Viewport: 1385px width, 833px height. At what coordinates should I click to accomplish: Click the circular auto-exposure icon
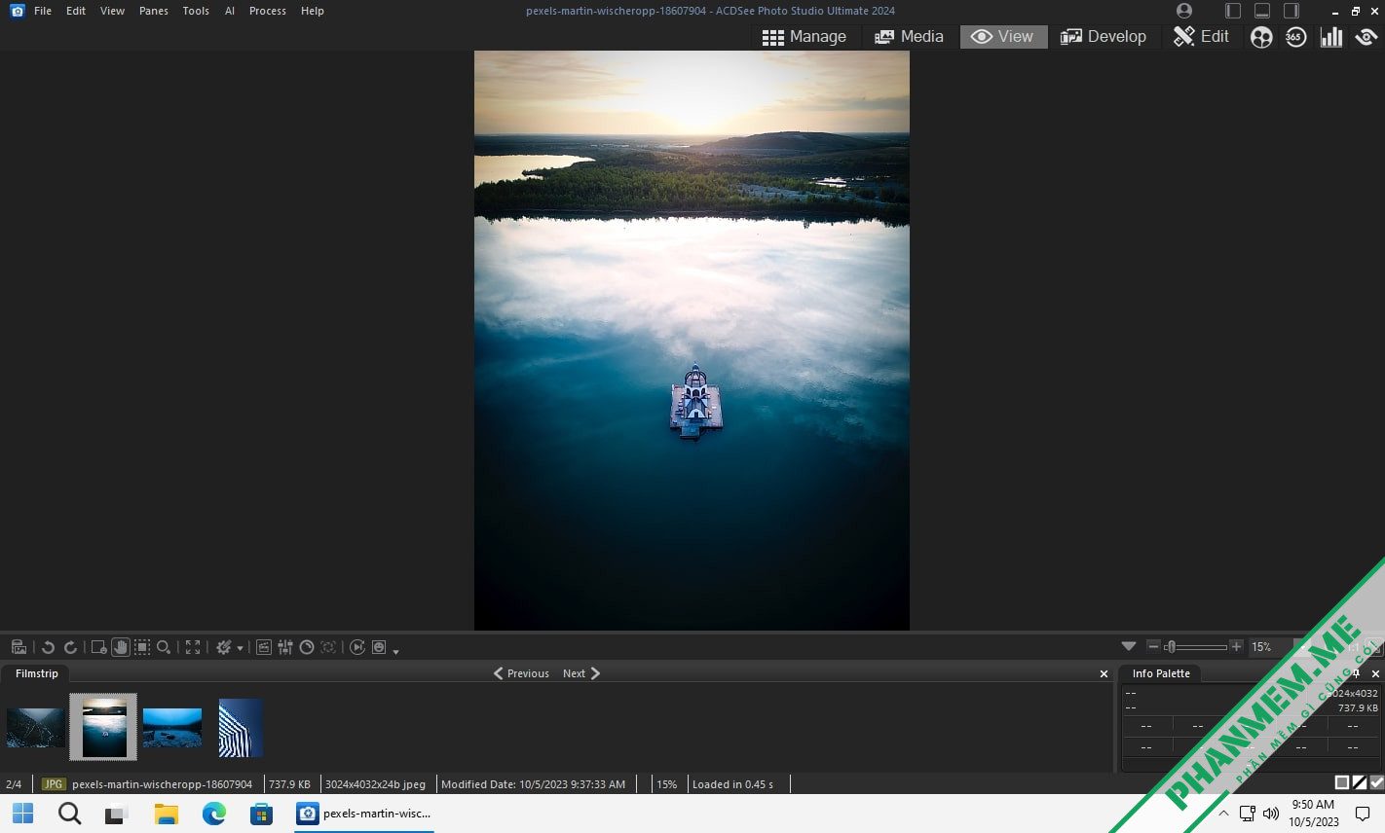(x=307, y=647)
